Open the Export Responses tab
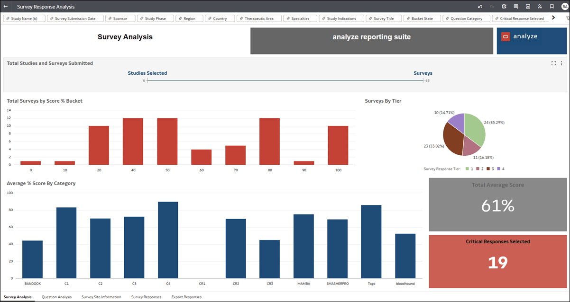 (x=186, y=297)
